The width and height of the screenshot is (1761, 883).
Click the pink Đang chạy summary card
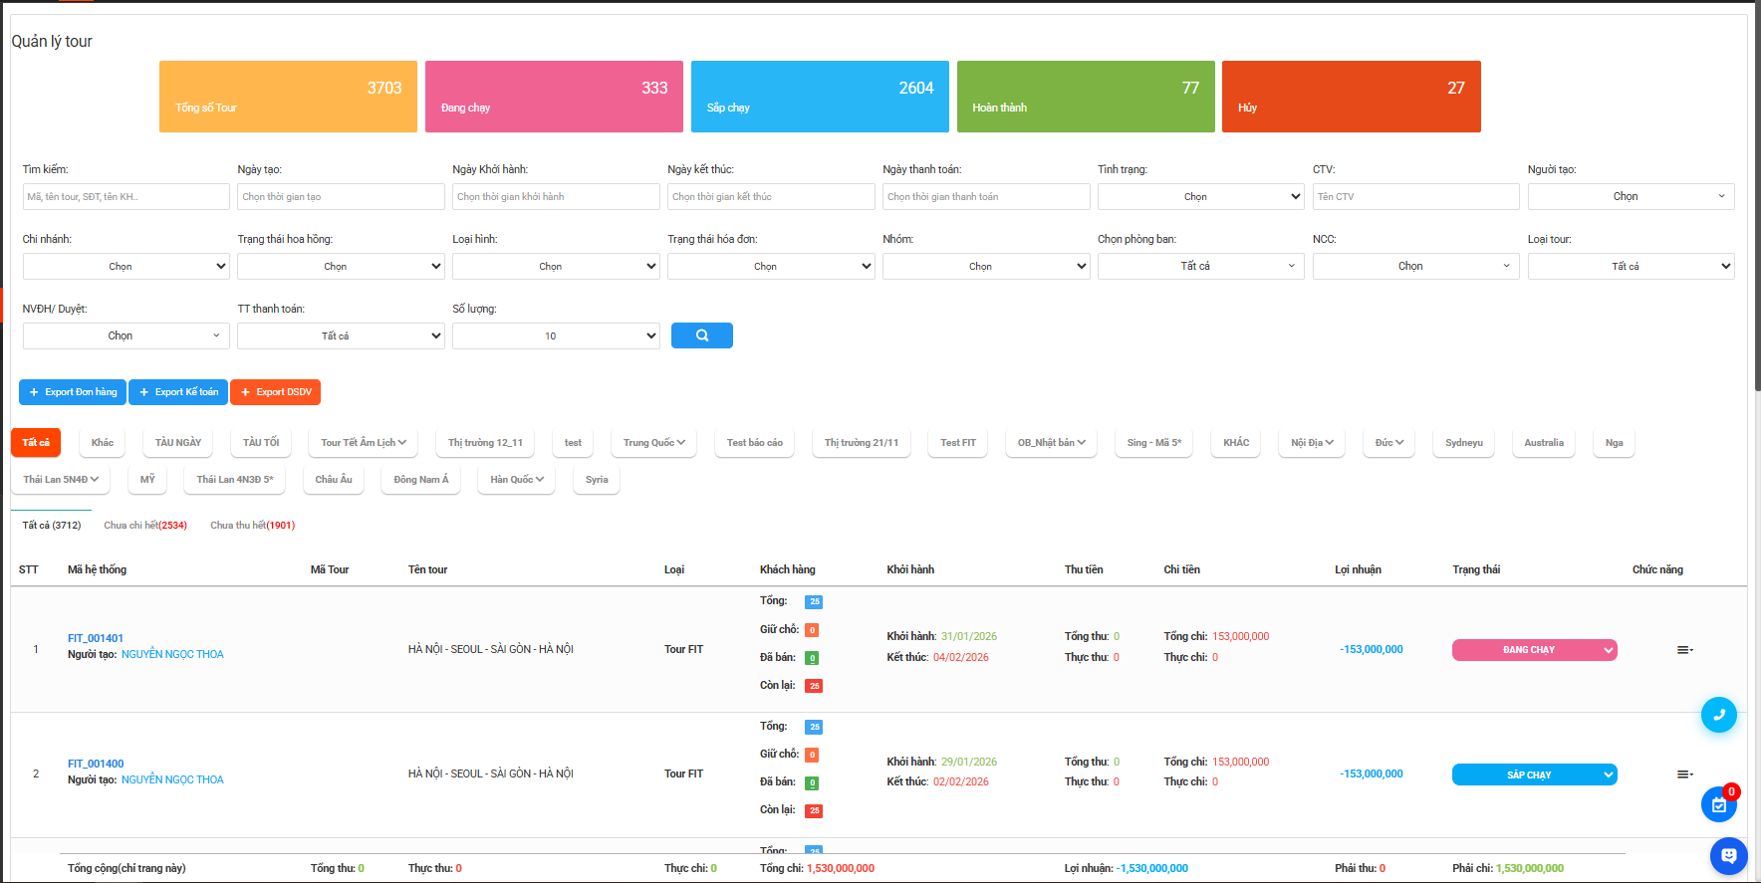(x=554, y=97)
